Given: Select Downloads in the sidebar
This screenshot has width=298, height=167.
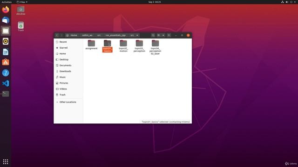Looking at the screenshot, I should pyautogui.click(x=68, y=71).
